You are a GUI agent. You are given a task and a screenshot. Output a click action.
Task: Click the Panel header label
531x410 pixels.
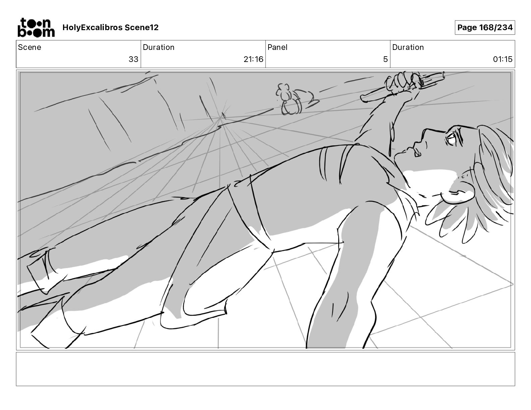click(278, 47)
